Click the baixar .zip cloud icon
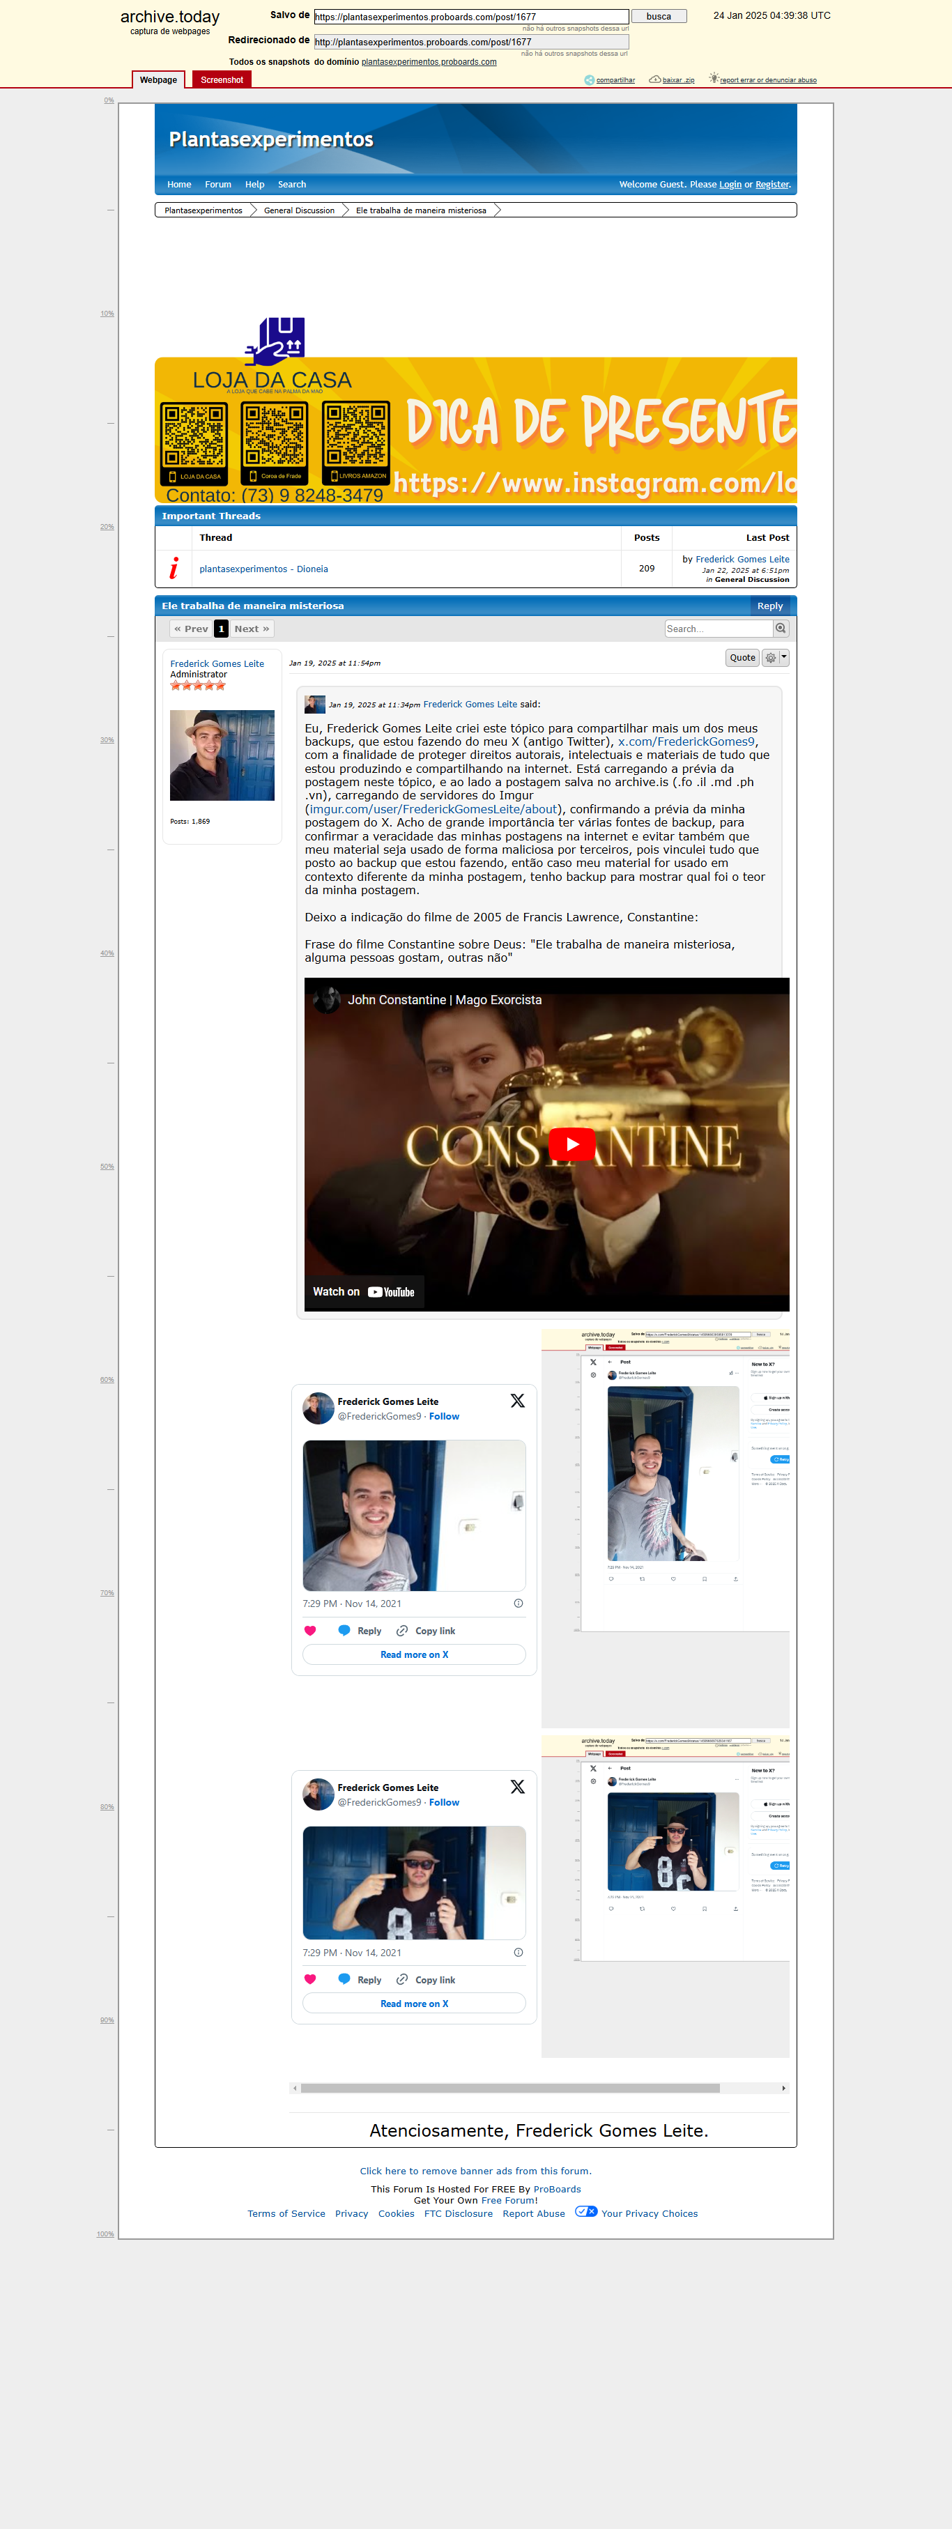The width and height of the screenshot is (952, 2529). [x=654, y=79]
